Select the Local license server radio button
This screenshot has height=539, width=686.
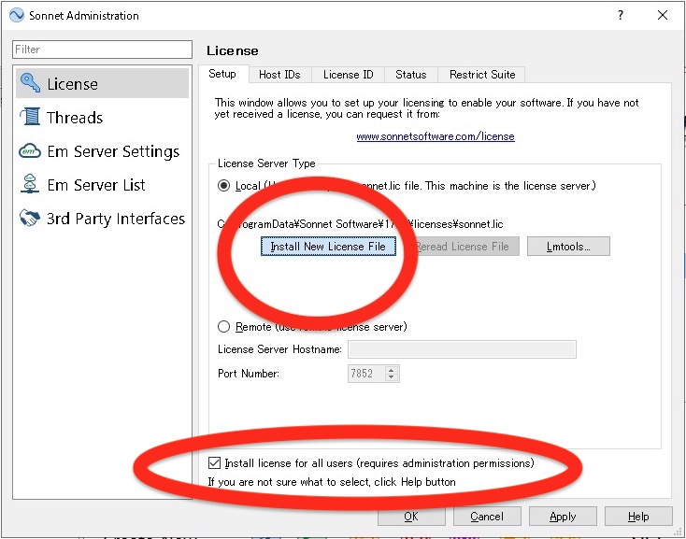(223, 186)
